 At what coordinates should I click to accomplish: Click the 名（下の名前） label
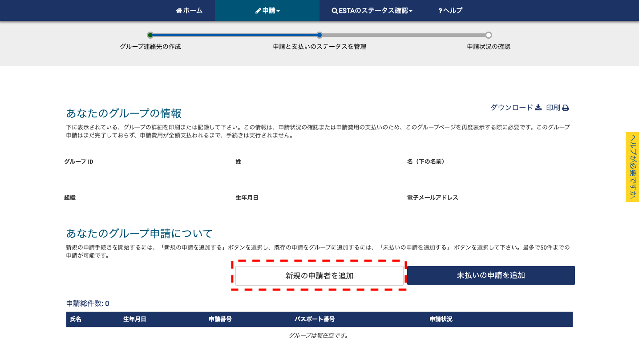pyautogui.click(x=426, y=161)
